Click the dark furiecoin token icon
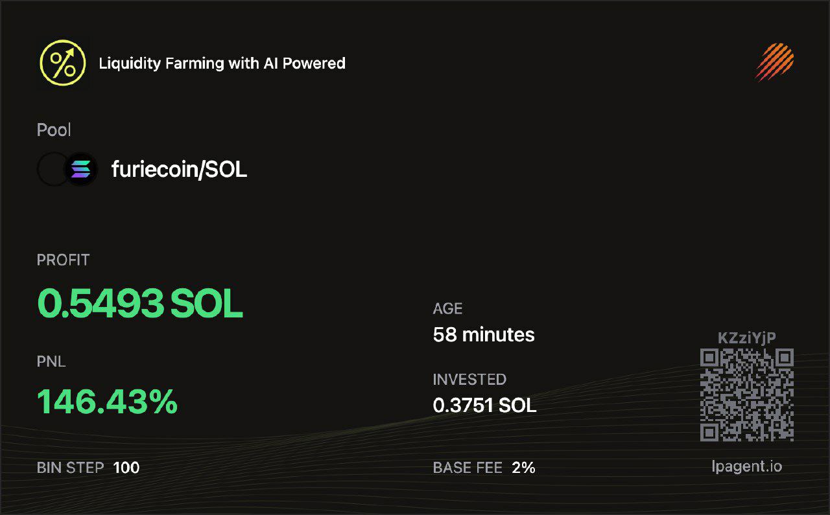This screenshot has width=830, height=515. click(x=53, y=170)
